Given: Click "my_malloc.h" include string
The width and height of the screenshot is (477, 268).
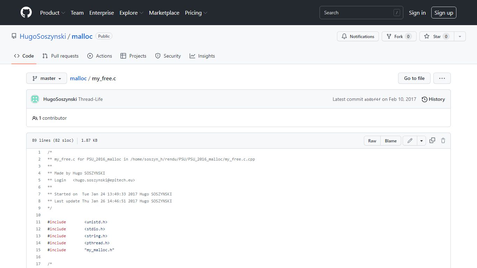Looking at the screenshot, I should pyautogui.click(x=100, y=250).
